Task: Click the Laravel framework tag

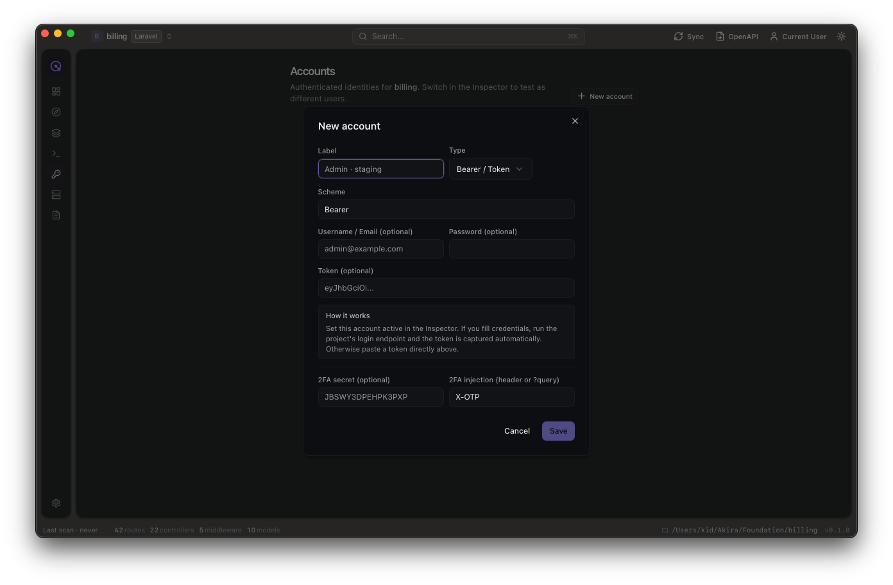Action: click(146, 37)
